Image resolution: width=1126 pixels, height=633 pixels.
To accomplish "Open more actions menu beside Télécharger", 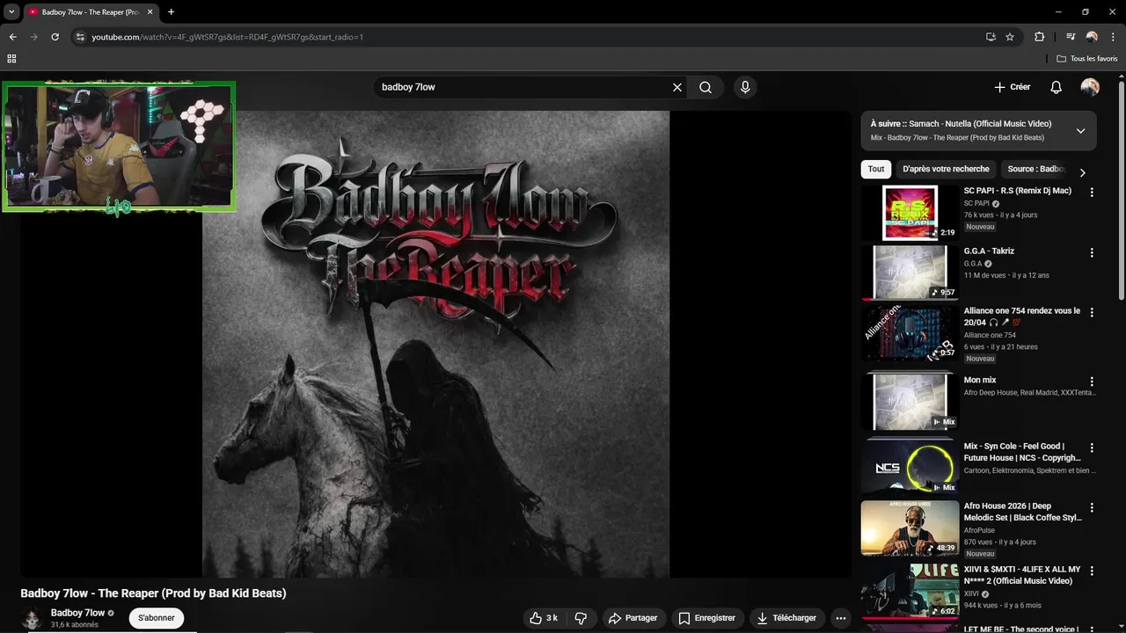I will pos(841,618).
